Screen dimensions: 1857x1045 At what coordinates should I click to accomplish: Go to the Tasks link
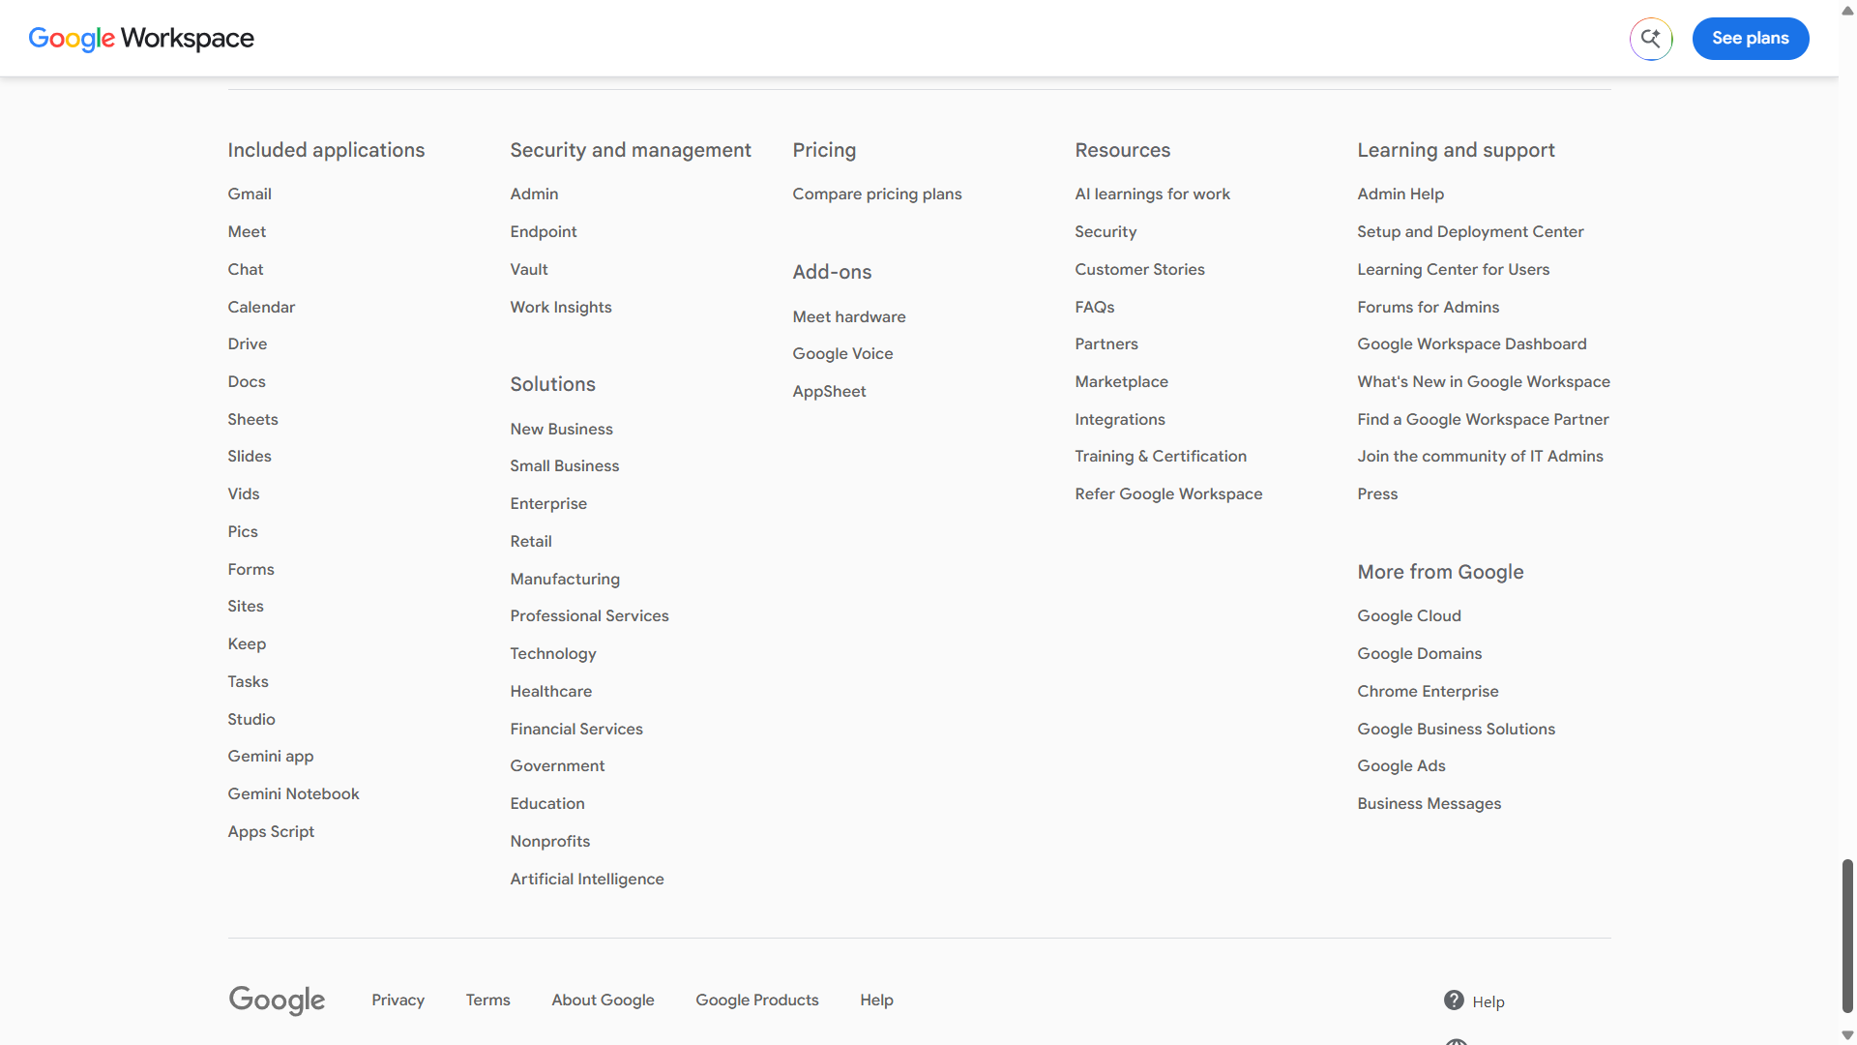coord(249,682)
